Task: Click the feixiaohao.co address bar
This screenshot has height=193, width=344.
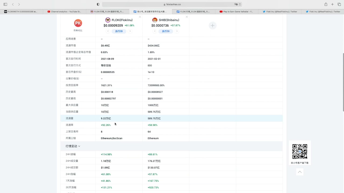Action: coord(172,4)
